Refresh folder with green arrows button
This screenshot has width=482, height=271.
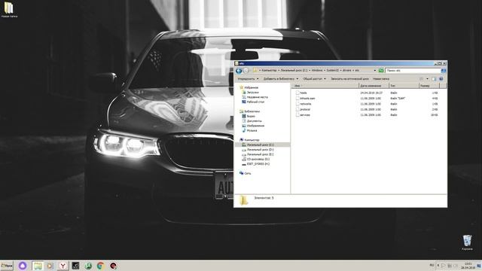click(381, 71)
